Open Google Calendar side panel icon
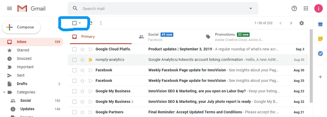 point(320,24)
